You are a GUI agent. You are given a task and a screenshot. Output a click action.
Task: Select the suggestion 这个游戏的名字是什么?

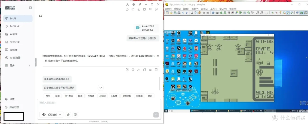pyautogui.click(x=57, y=79)
